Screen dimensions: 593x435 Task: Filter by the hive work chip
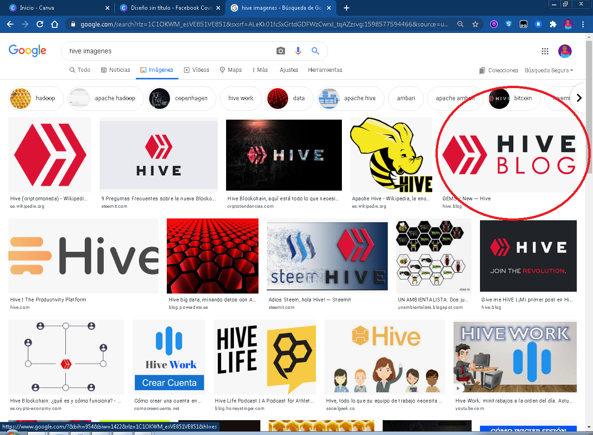tap(241, 98)
